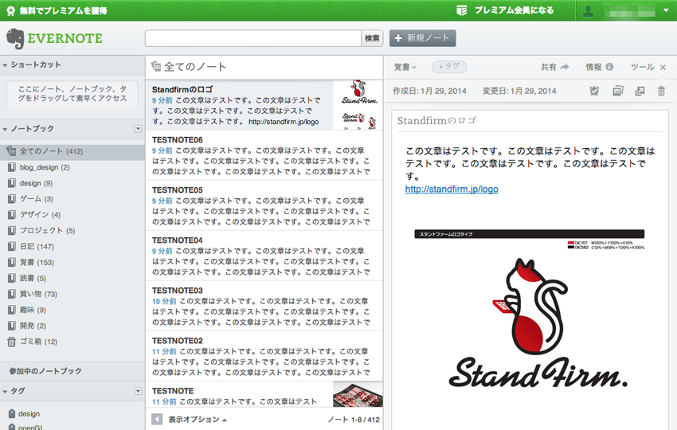Click the Evernote elephant logo
Screen dimensions: 677x430
coord(15,39)
